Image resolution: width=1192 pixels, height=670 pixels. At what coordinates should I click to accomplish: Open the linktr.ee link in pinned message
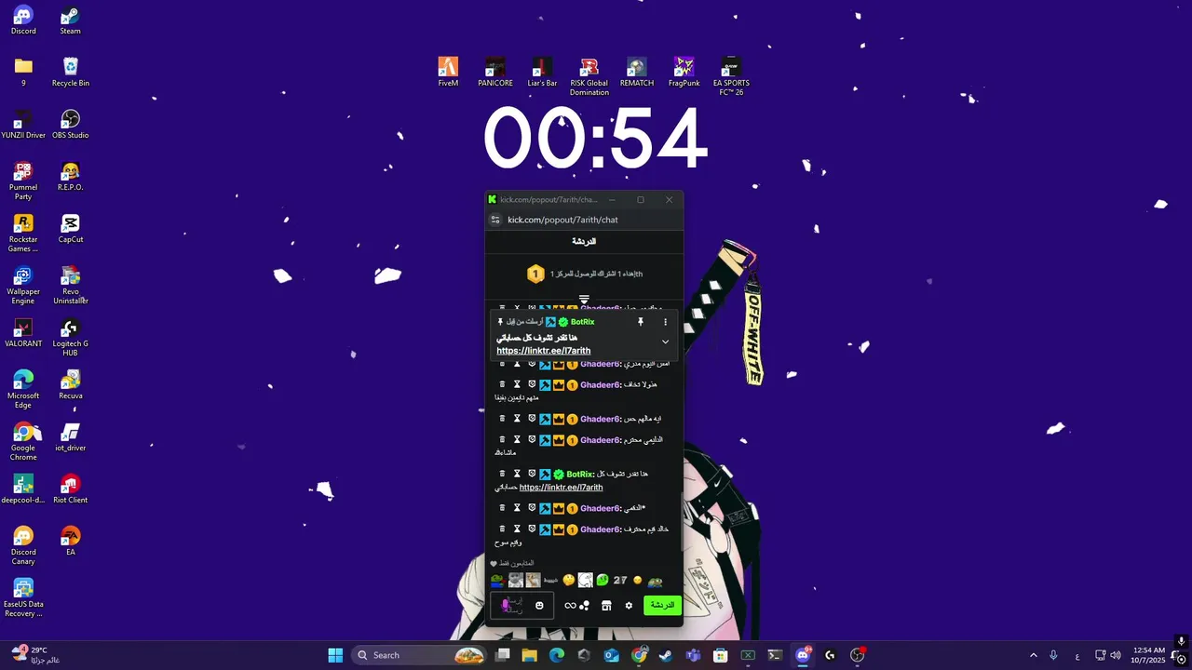click(544, 351)
